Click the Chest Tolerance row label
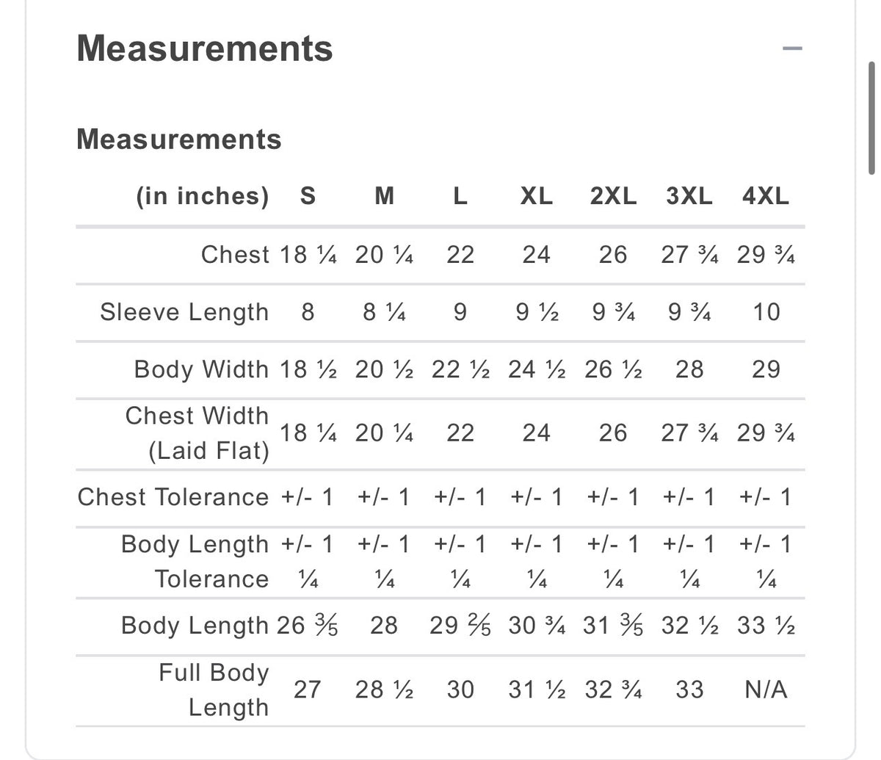Image resolution: width=881 pixels, height=760 pixels. point(173,497)
